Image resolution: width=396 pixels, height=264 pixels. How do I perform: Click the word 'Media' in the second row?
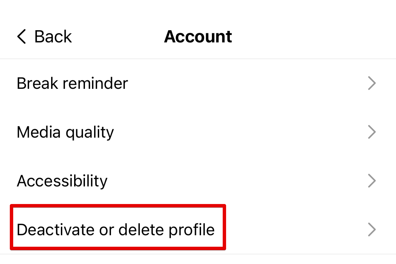click(38, 132)
